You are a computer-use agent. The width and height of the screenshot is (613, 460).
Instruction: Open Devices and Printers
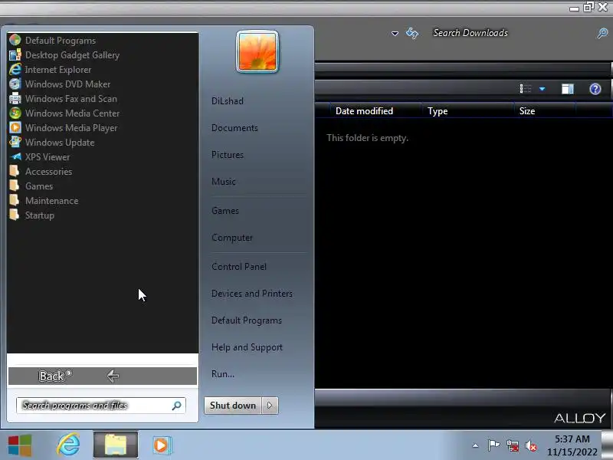tap(252, 294)
